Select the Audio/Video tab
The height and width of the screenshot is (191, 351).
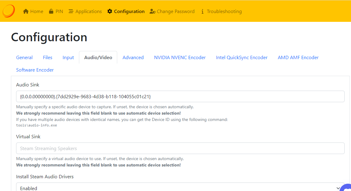point(98,57)
